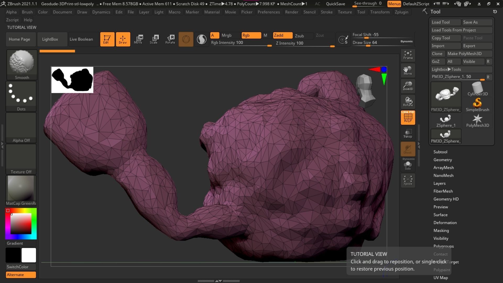Viewport: 503px width, 283px height.
Task: Open the Dots stroke picker
Action: coord(21,96)
